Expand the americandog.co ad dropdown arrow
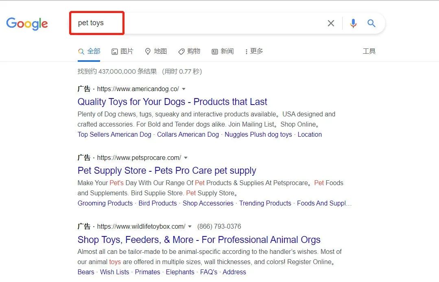This screenshot has width=439, height=282. 184,89
